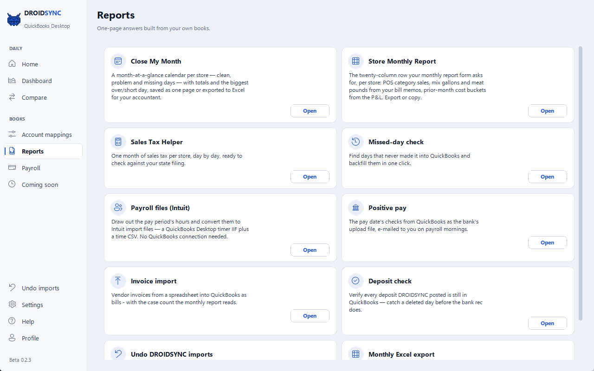Click the Positive pay card title

[x=387, y=208]
